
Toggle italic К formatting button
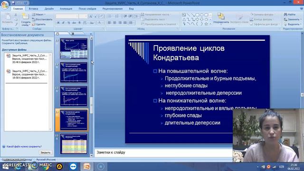click(63, 23)
